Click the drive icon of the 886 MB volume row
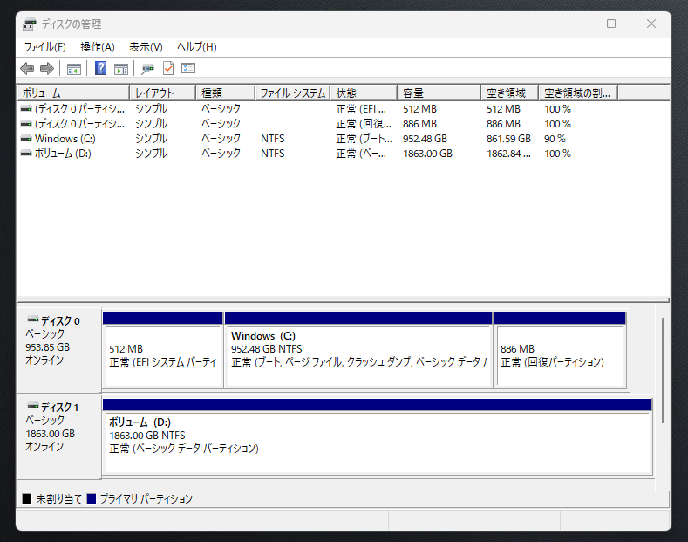The height and width of the screenshot is (542, 688). point(26,123)
